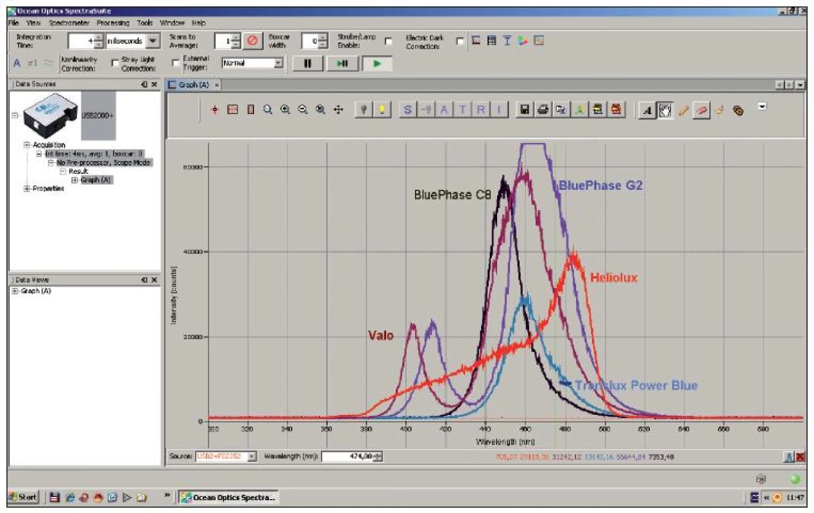Pause the spectrum acquisition
Viewport: 814px width, 513px height.
(307, 63)
